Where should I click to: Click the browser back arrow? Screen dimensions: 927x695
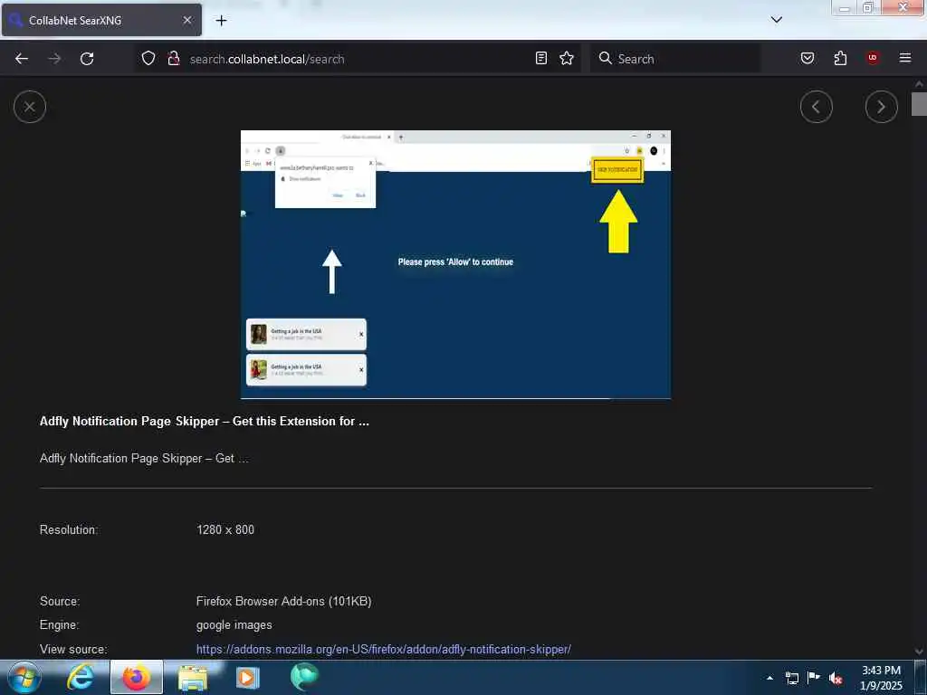(x=22, y=59)
